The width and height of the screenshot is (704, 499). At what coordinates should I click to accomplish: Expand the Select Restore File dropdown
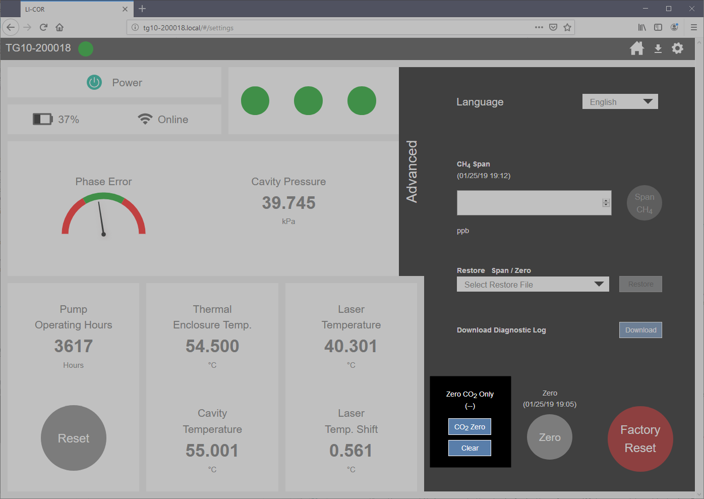coord(533,284)
